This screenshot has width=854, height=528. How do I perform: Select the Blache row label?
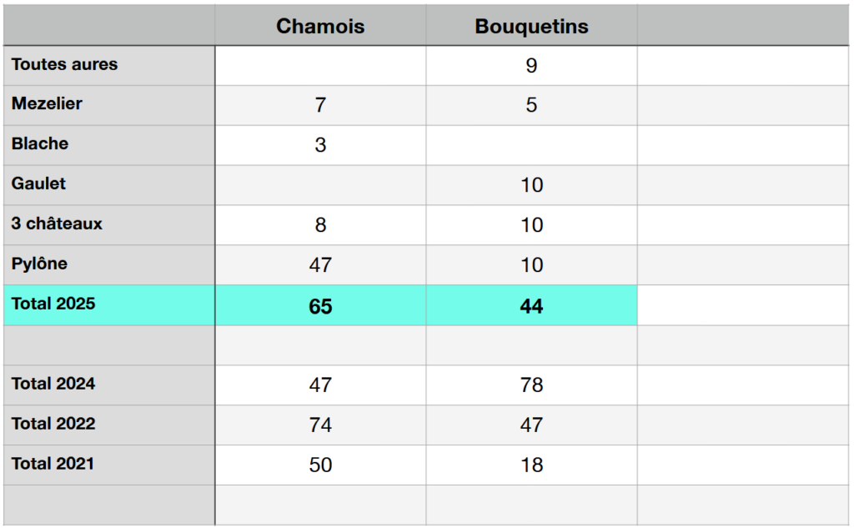[x=40, y=143]
